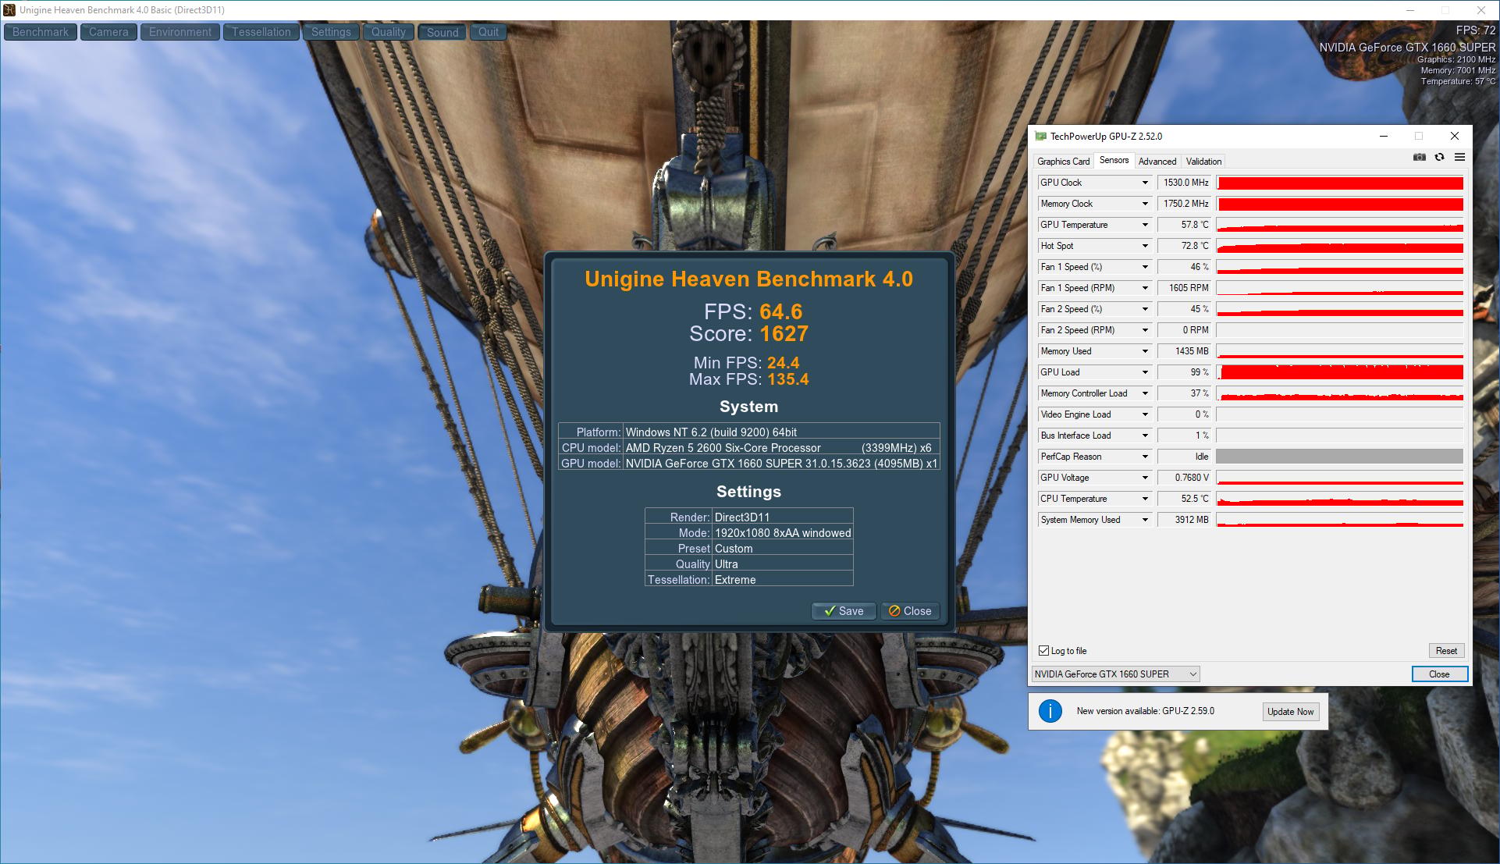
Task: Expand the Fan 1 Speed (%) dropdown
Action: (1145, 267)
